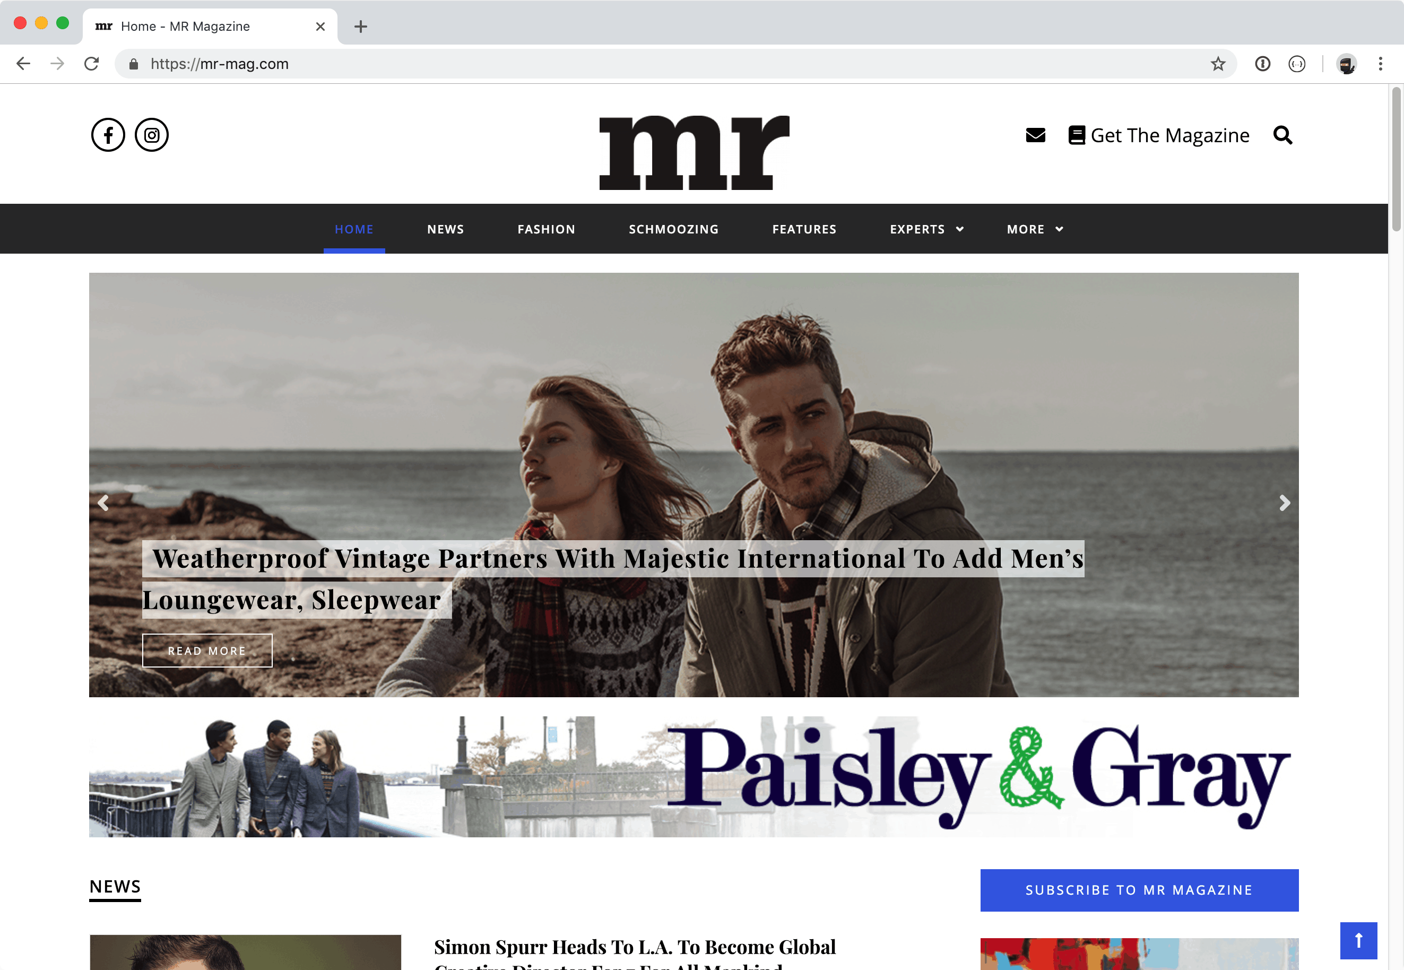Open the Experts navigation item
The image size is (1404, 970).
point(918,229)
